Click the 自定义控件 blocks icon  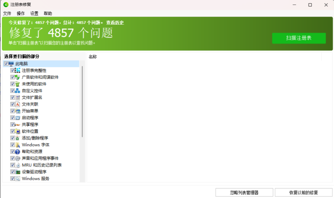[18, 91]
